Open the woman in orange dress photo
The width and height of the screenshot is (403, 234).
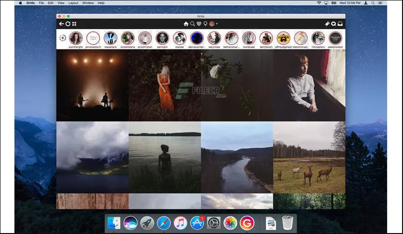(x=165, y=86)
